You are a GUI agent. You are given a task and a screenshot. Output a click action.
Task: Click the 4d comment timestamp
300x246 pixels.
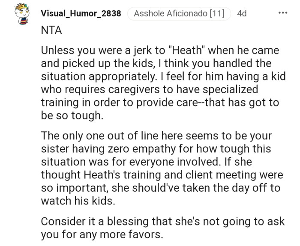click(x=242, y=13)
